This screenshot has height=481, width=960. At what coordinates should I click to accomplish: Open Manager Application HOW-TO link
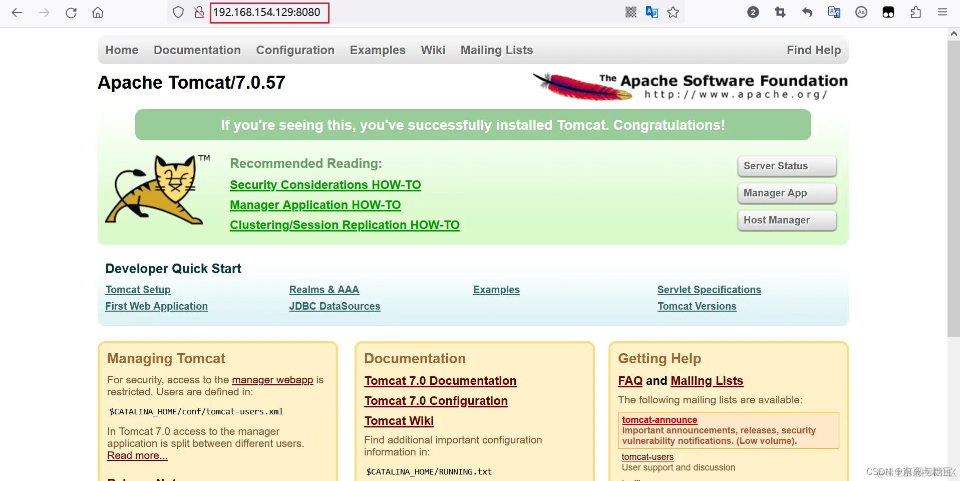315,205
